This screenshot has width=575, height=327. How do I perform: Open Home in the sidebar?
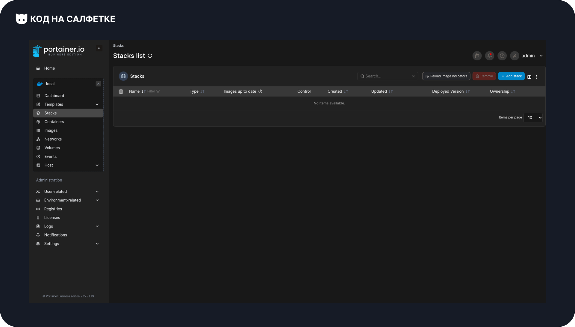[68, 68]
